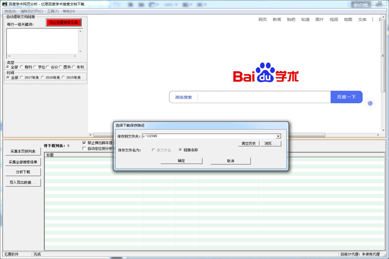The width and height of the screenshot is (389, 259).
Task: Confirm the dialog with 确定
Action: tap(181, 161)
